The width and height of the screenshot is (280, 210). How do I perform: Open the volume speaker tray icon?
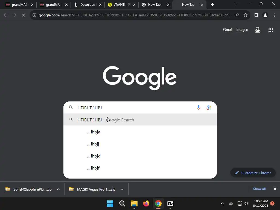point(246,203)
